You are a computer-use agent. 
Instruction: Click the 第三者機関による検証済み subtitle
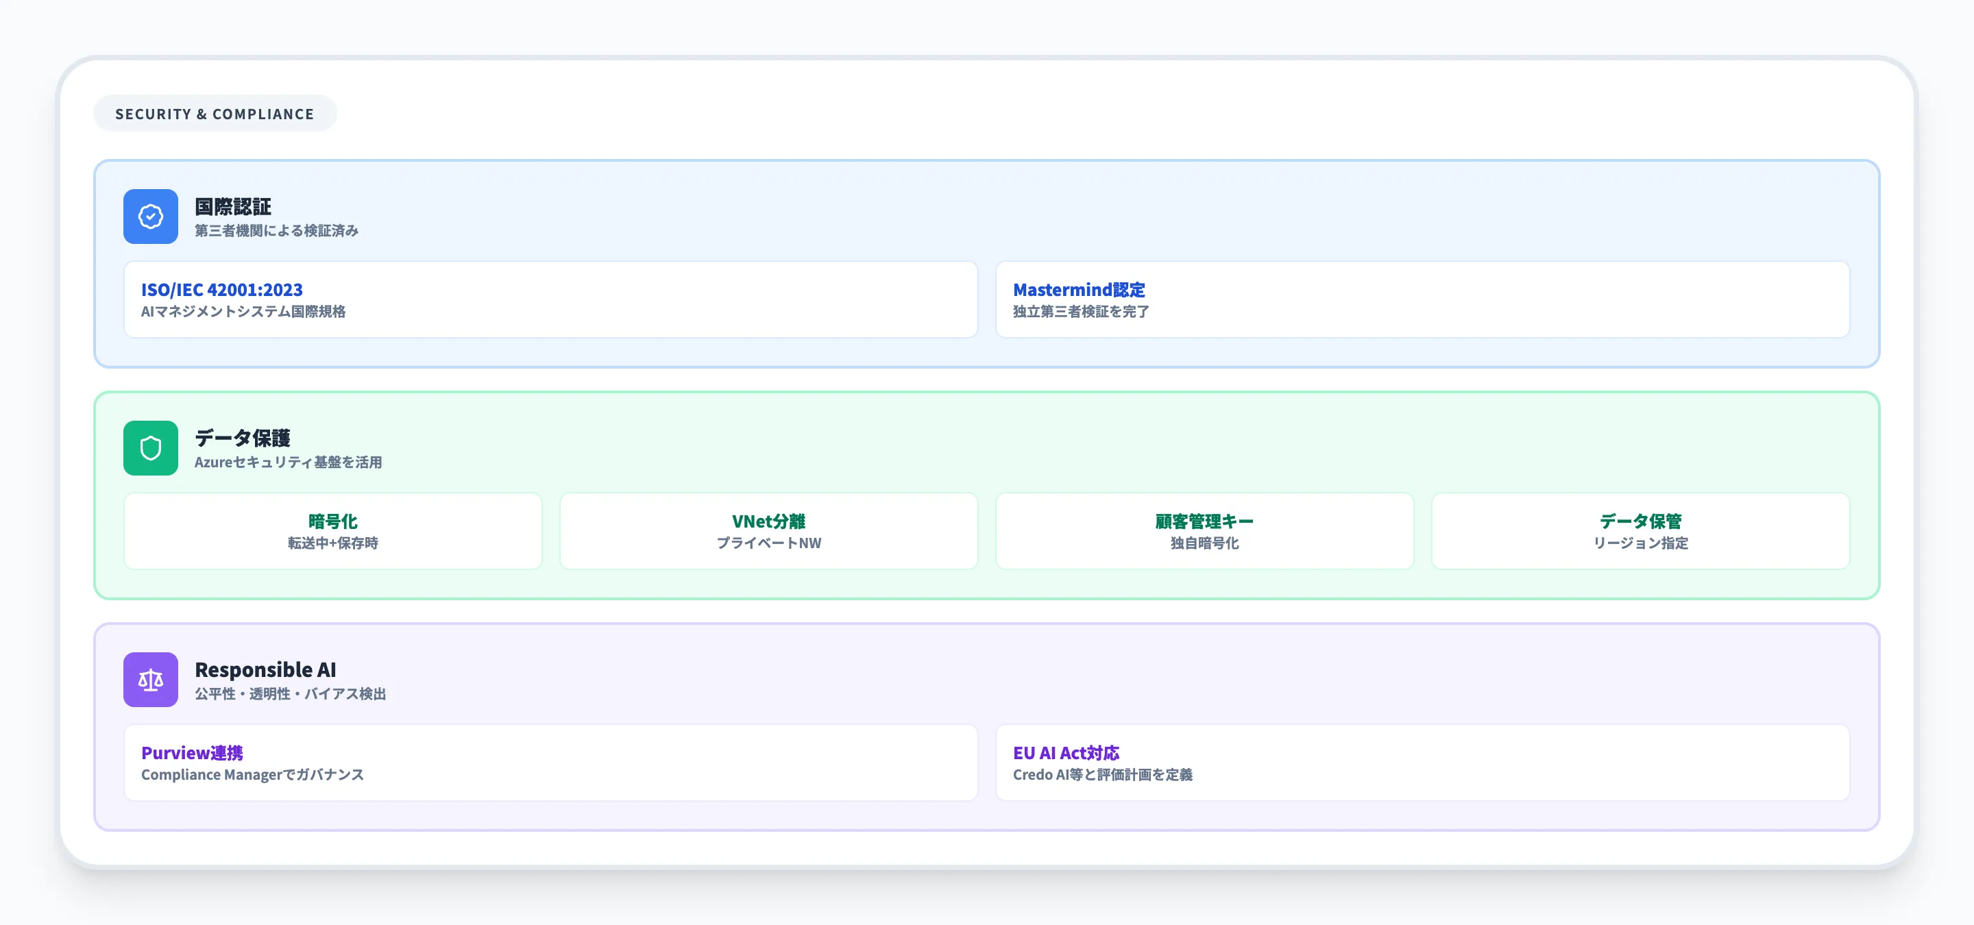[276, 230]
